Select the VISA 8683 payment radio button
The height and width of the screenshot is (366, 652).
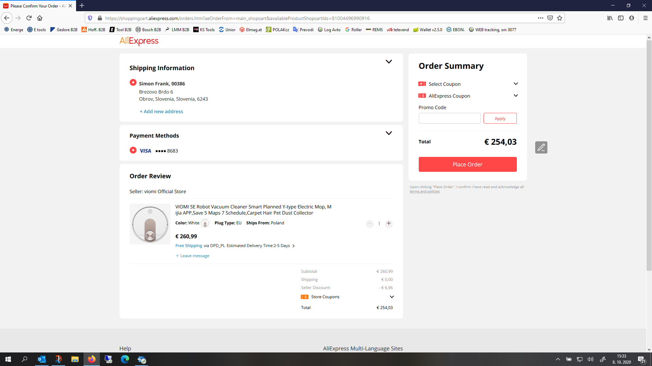[x=133, y=150]
